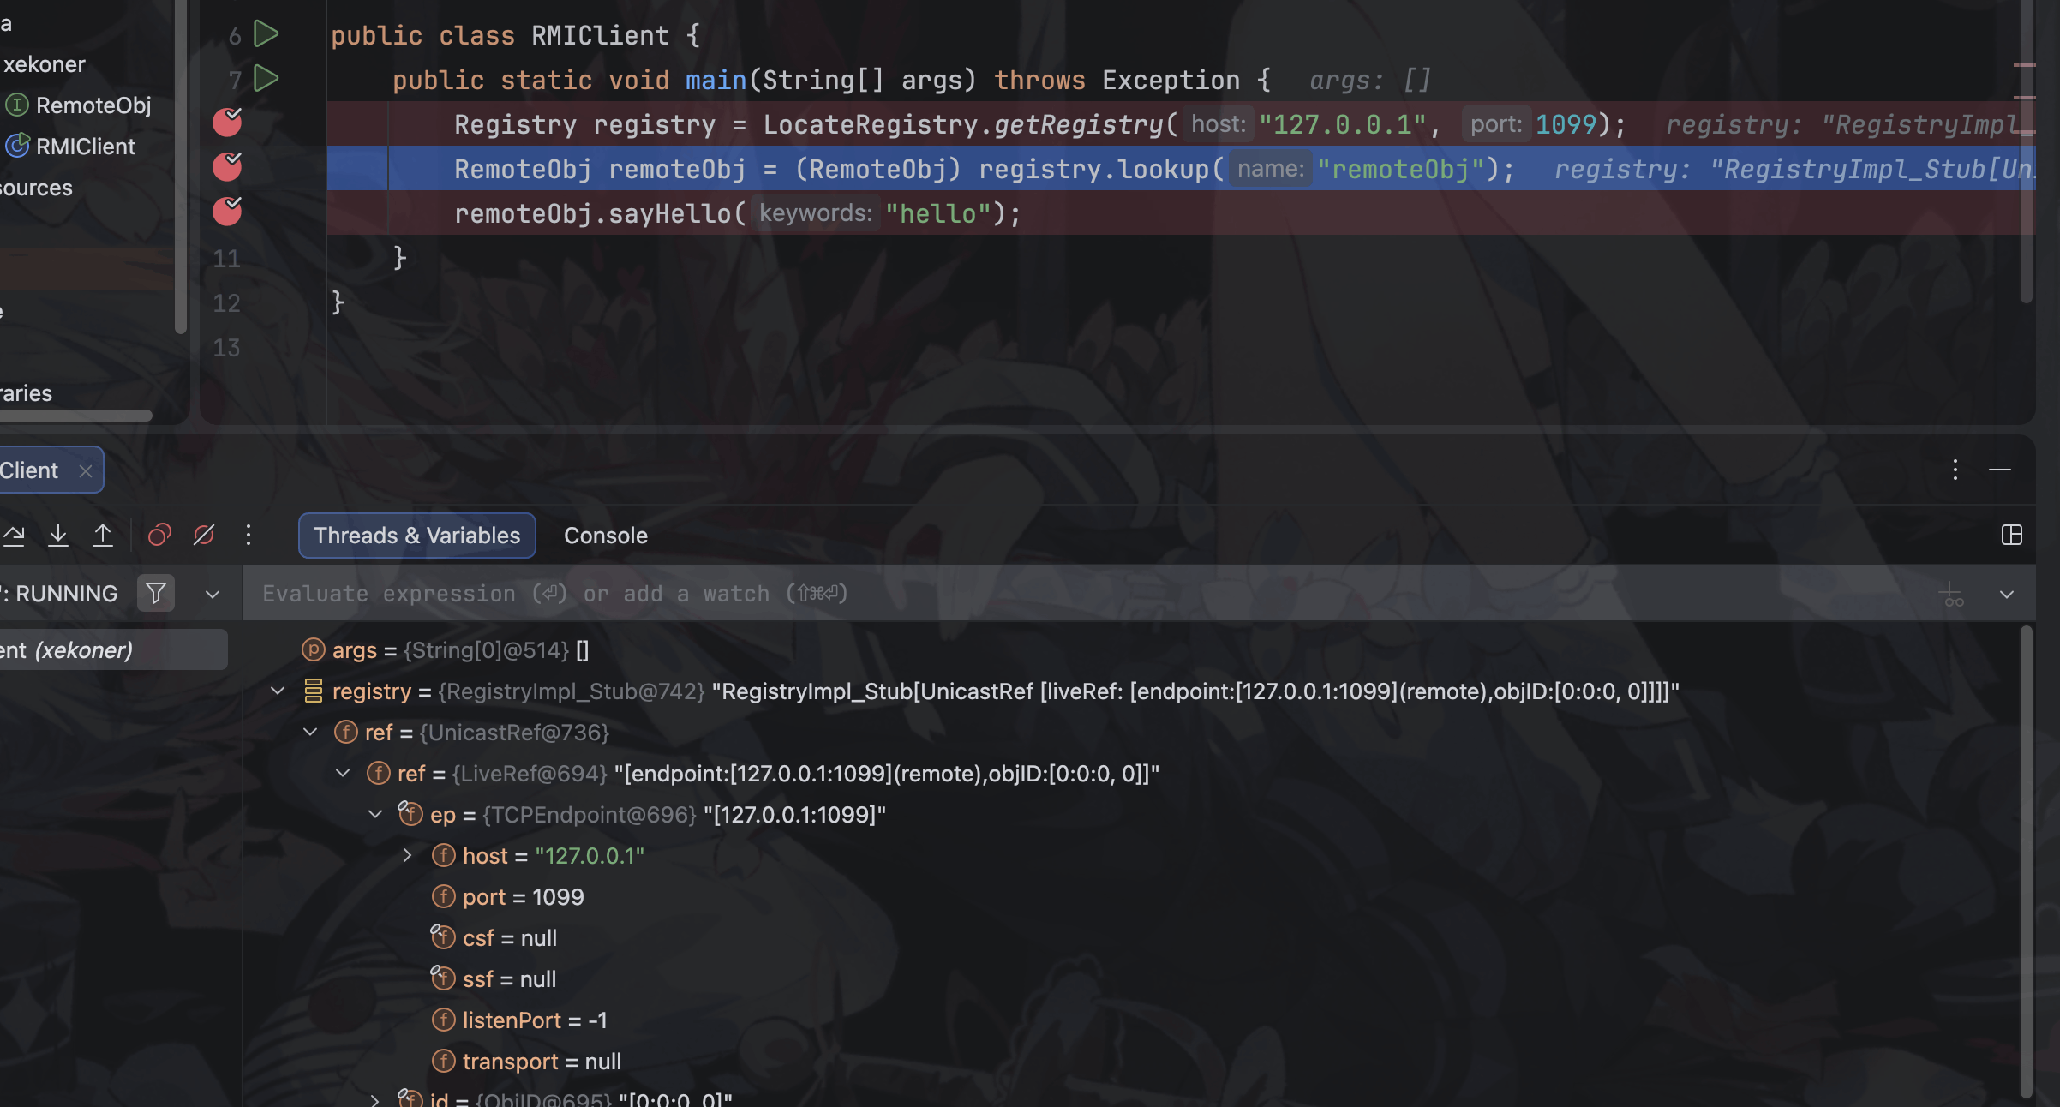Click the thread filter funnel icon
Screen dimensions: 2060x1107
click(155, 593)
